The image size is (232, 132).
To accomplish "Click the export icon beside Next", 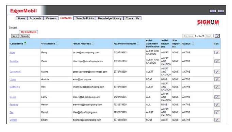I will [x=217, y=36].
